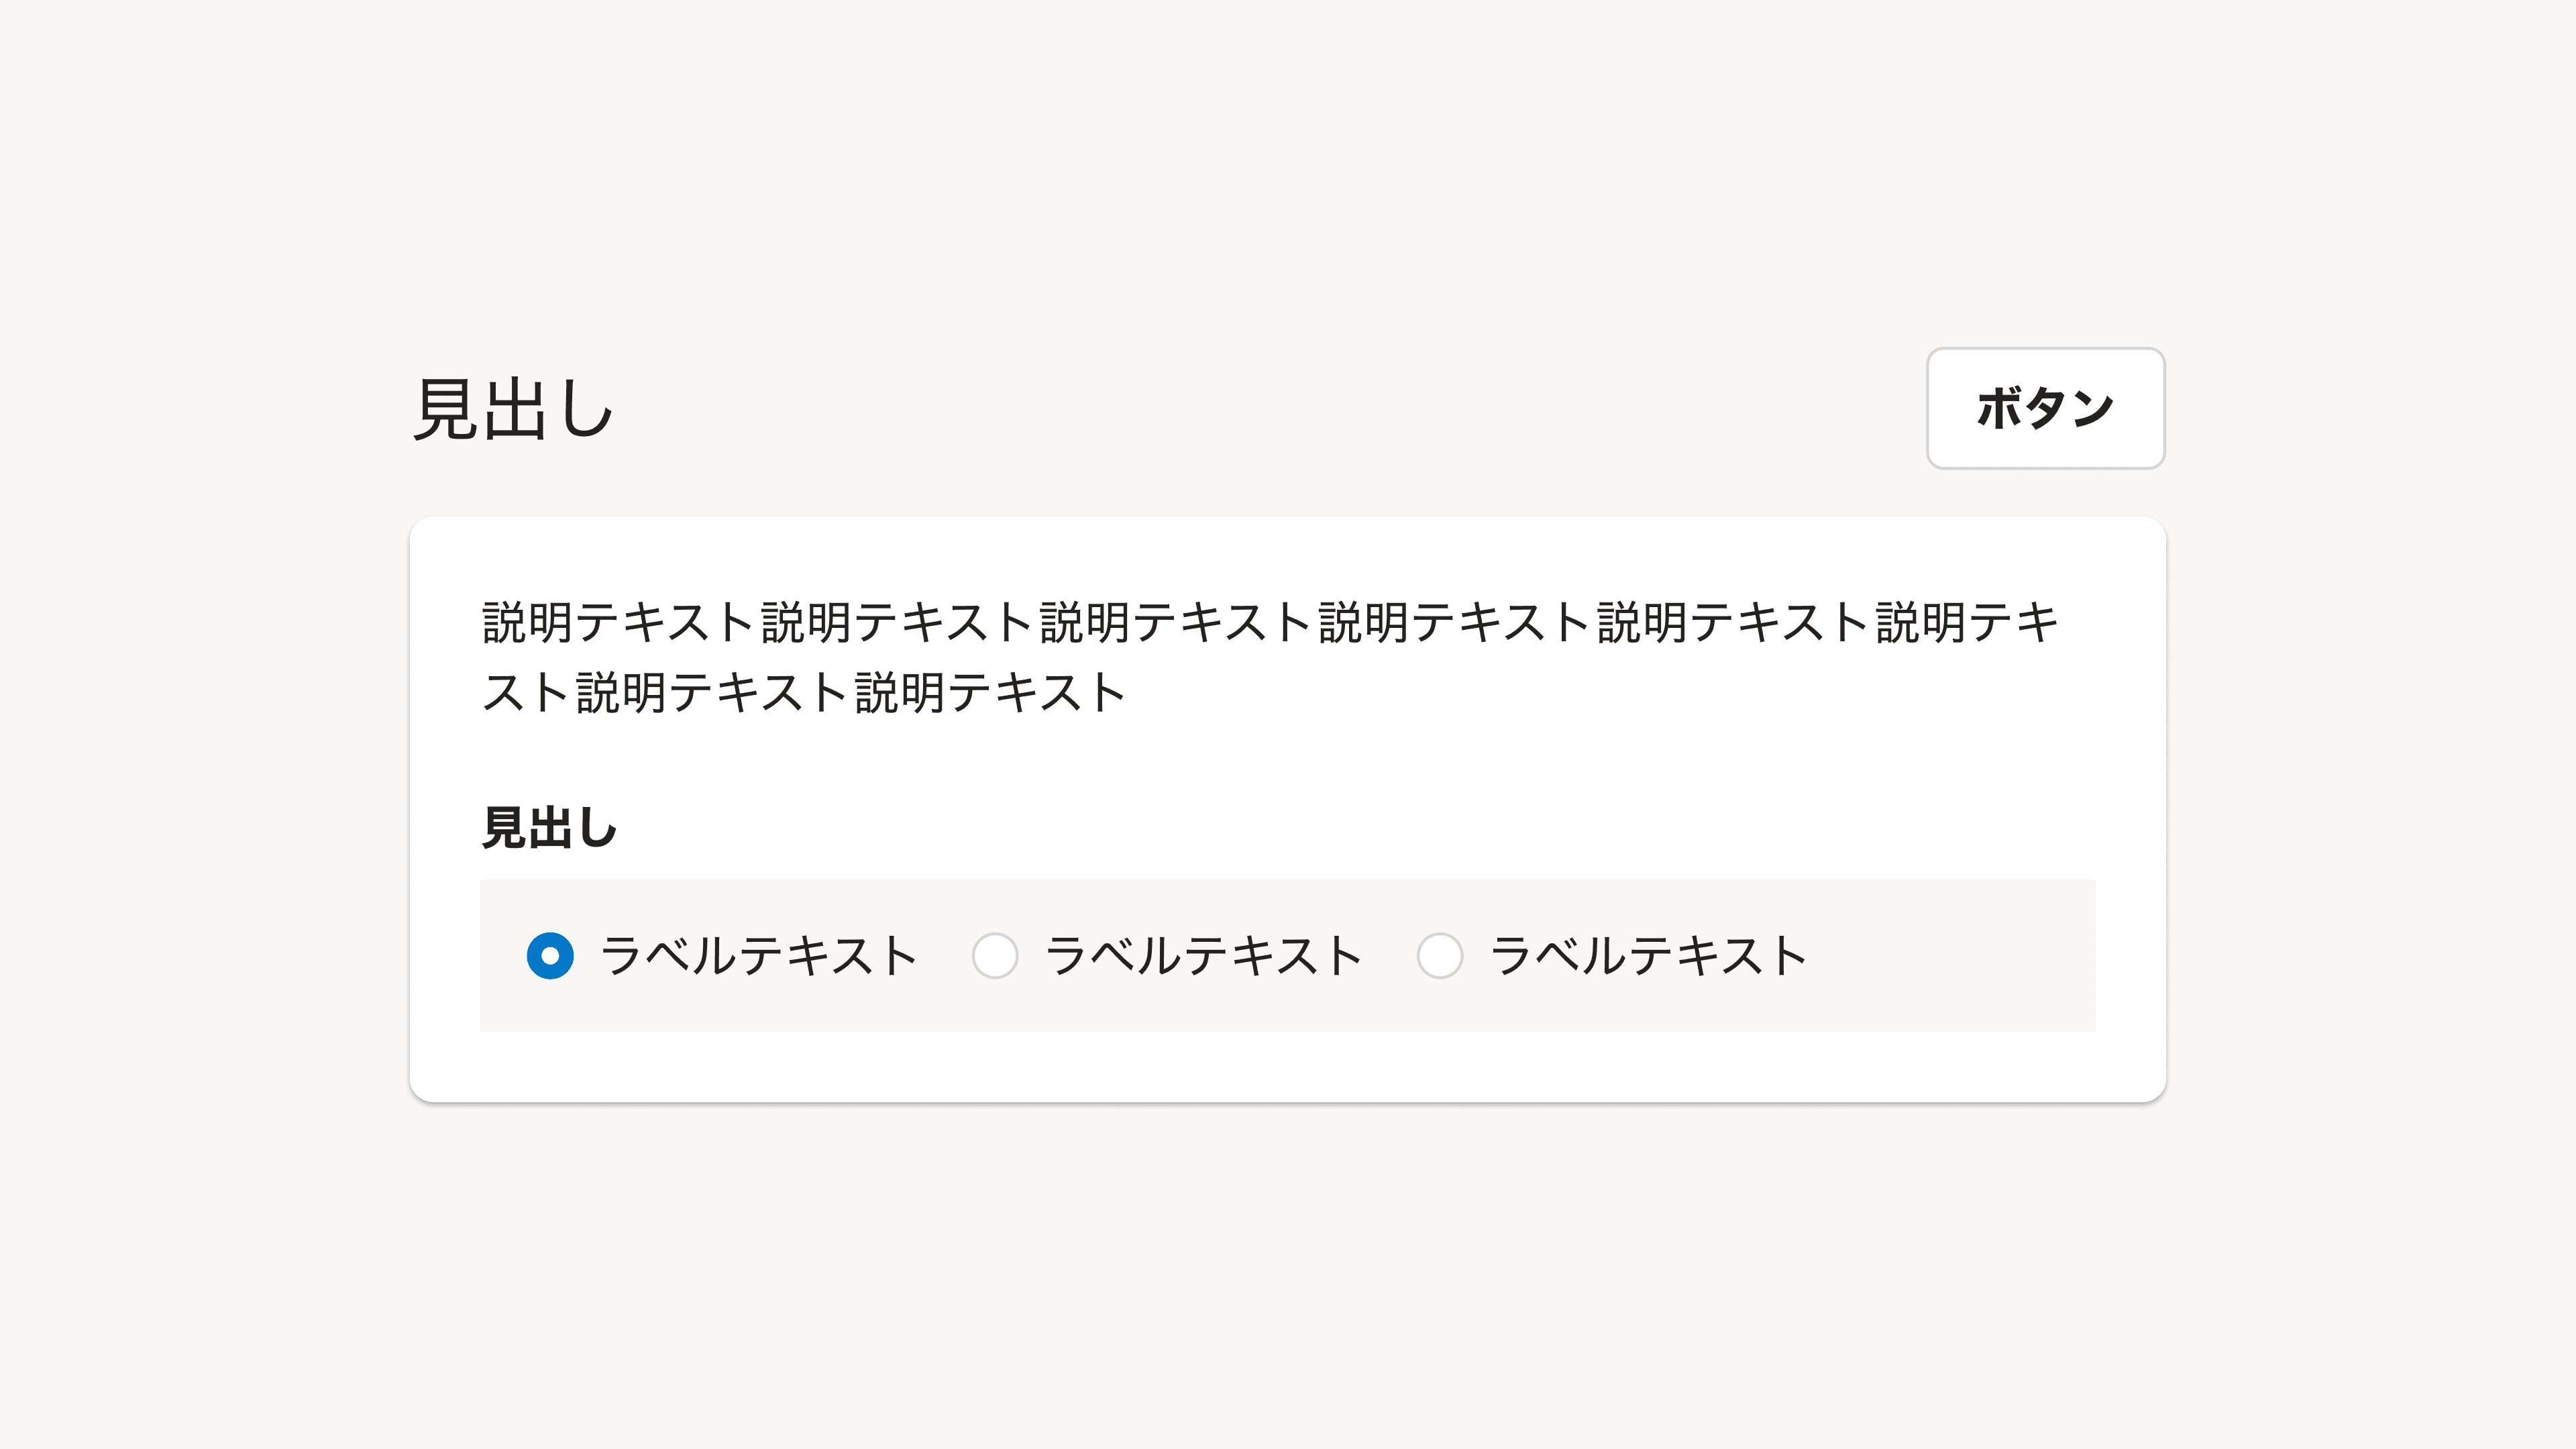Click the bold section heading in the card
The width and height of the screenshot is (2576, 1449).
tap(548, 827)
